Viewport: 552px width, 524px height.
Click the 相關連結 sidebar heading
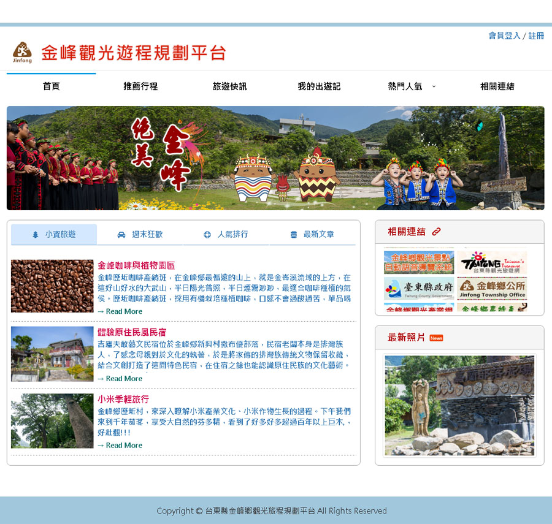point(406,232)
